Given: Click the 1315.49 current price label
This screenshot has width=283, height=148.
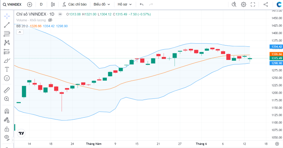Looking at the screenshot, I should coord(276,58).
